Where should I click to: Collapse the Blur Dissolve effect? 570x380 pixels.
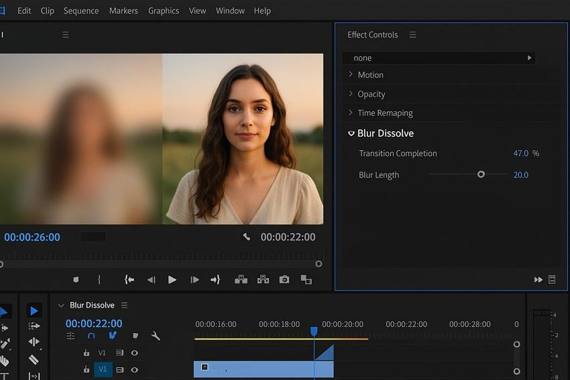[x=351, y=133]
